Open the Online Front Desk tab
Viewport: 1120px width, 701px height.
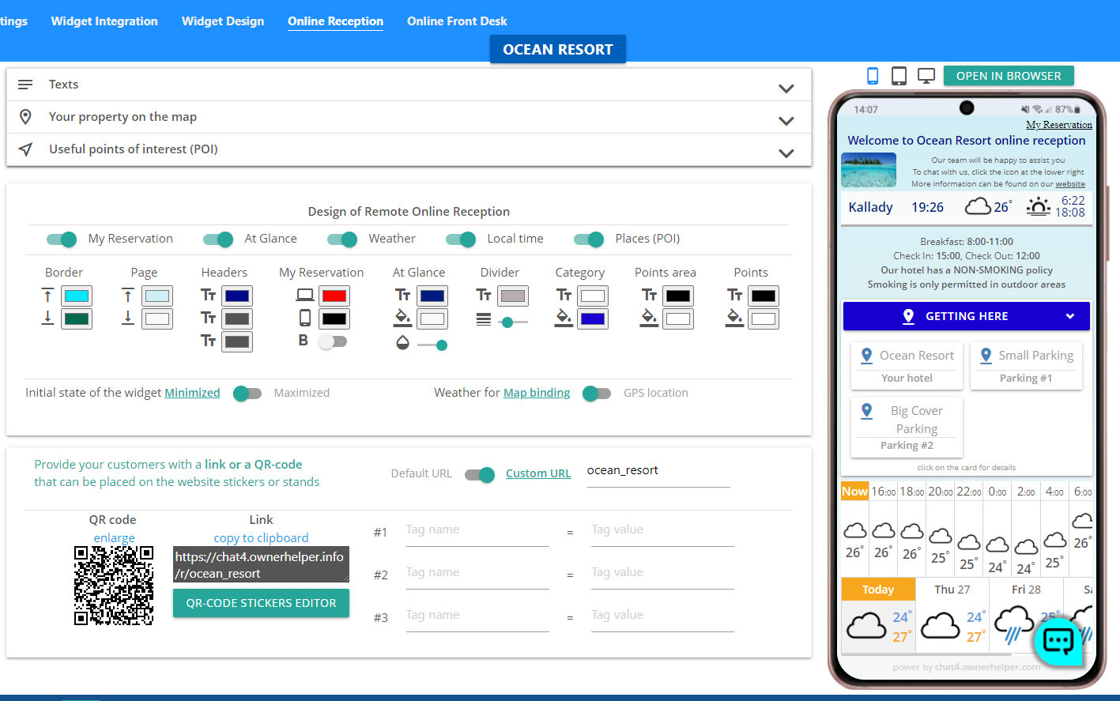[457, 21]
